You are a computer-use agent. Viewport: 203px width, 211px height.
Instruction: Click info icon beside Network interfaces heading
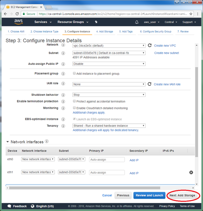47,141
